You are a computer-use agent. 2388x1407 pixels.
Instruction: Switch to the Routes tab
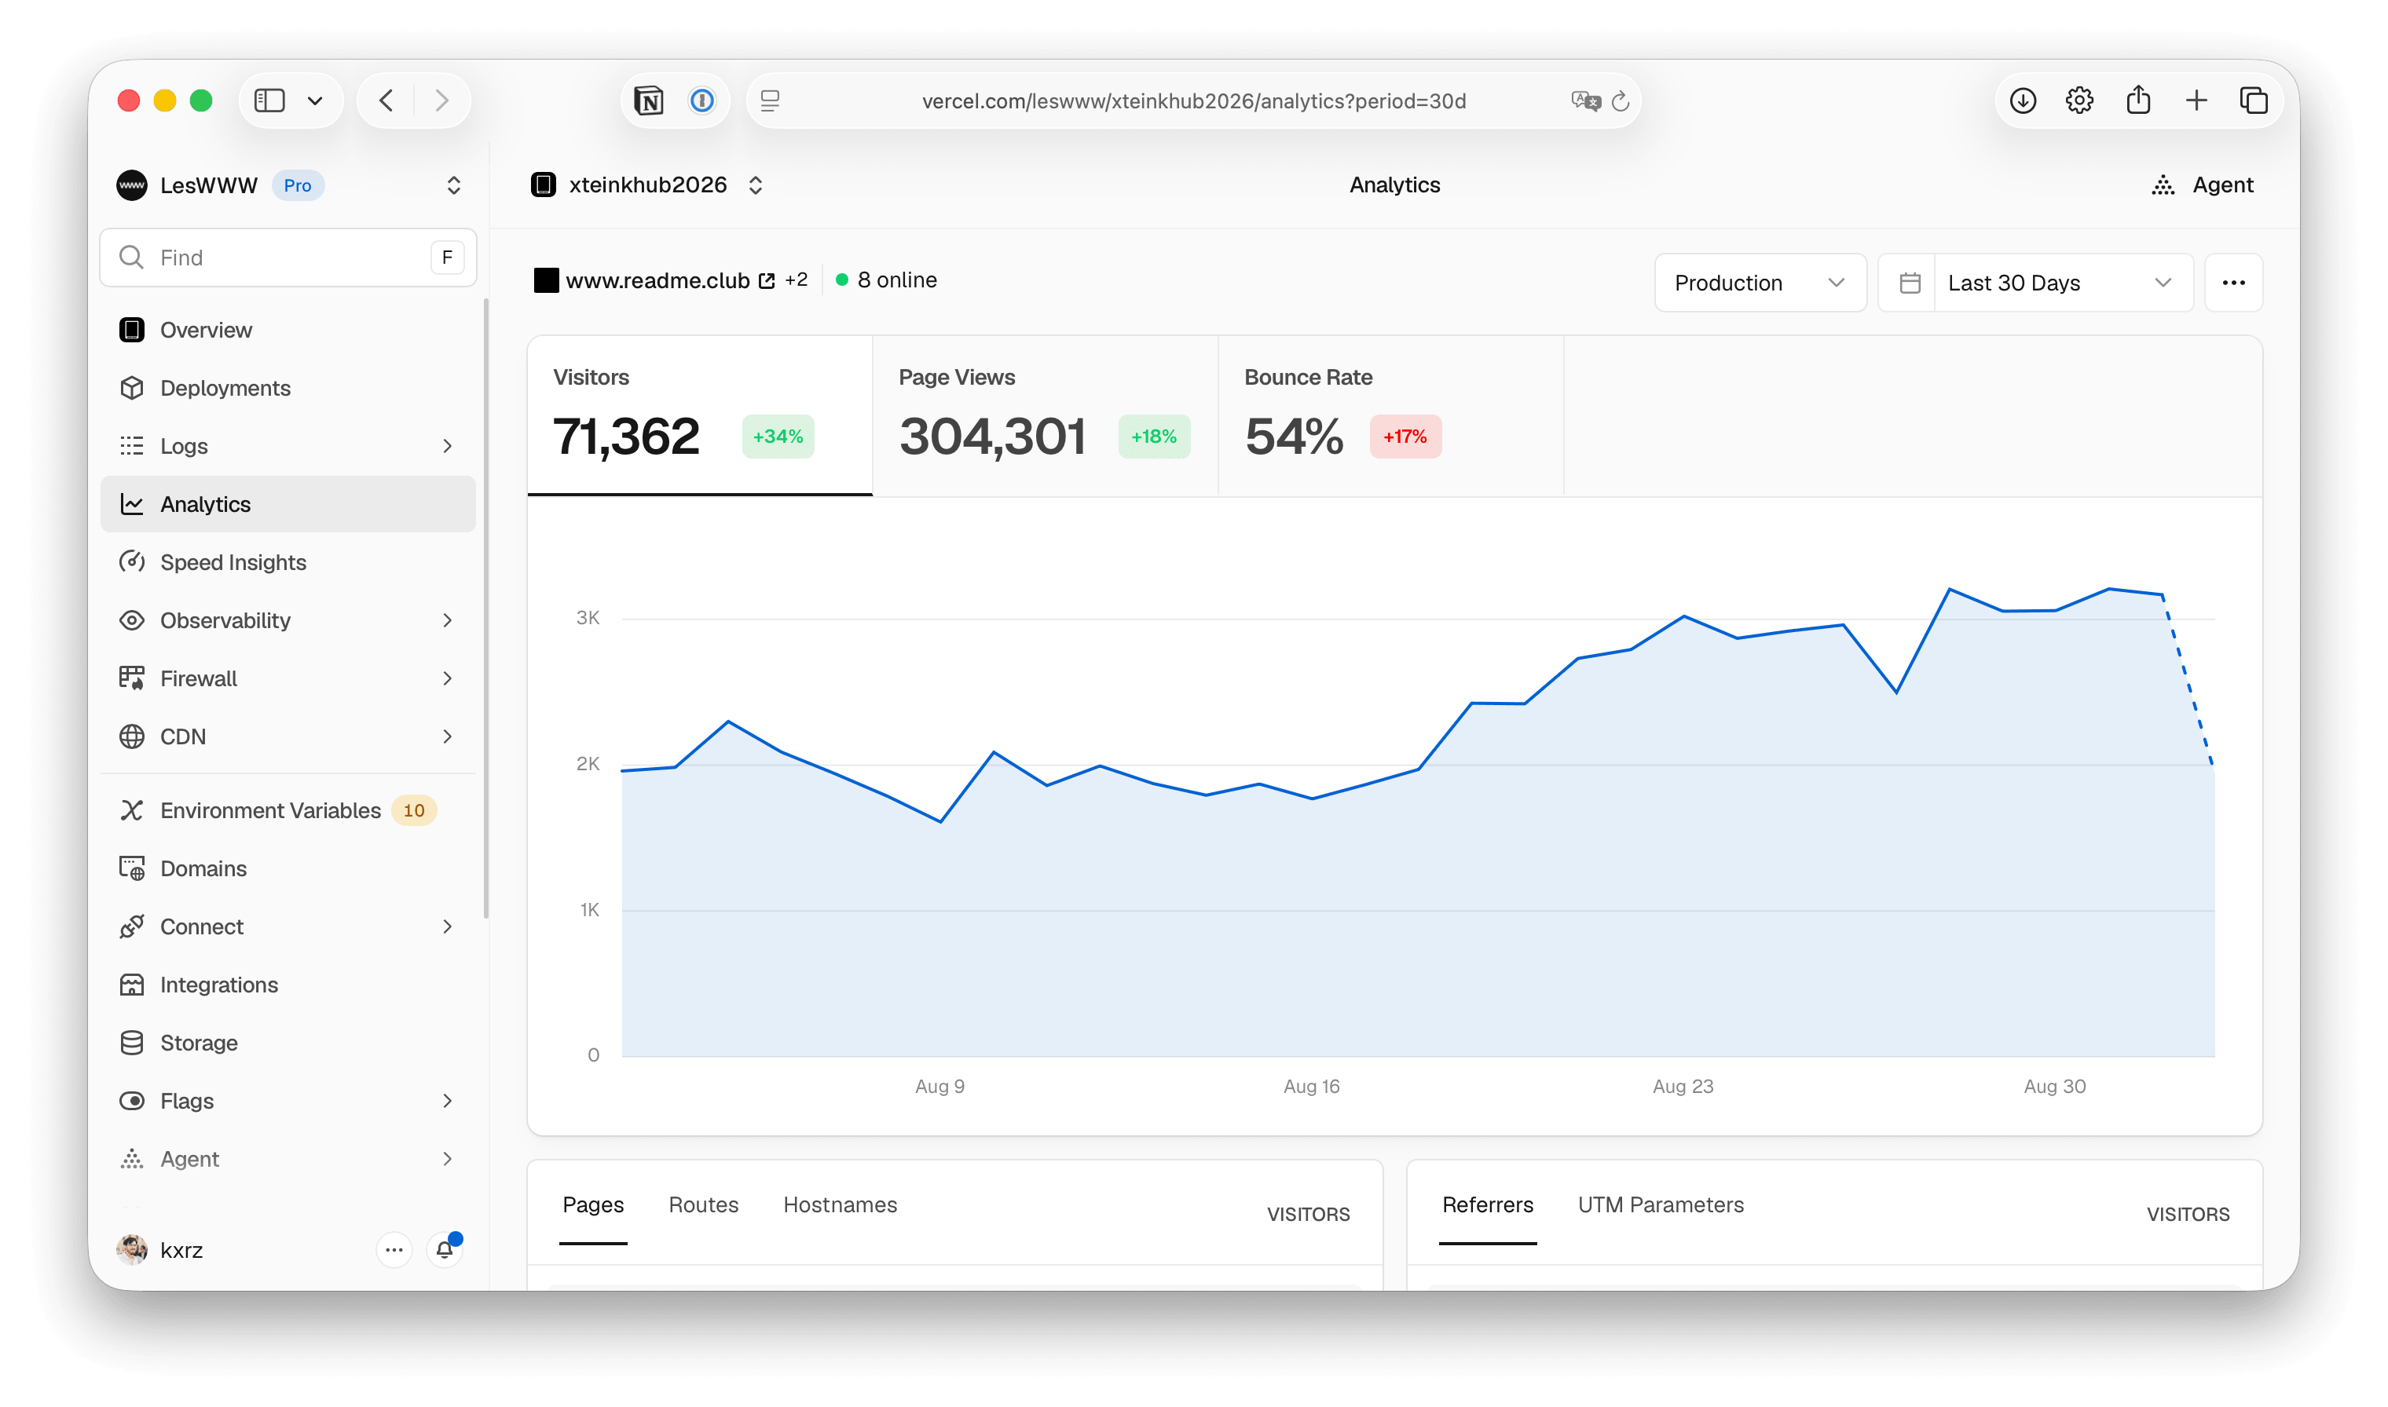click(703, 1204)
